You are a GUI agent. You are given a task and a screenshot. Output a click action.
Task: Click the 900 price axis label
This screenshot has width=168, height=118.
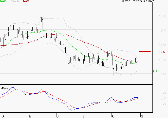click(163, 75)
